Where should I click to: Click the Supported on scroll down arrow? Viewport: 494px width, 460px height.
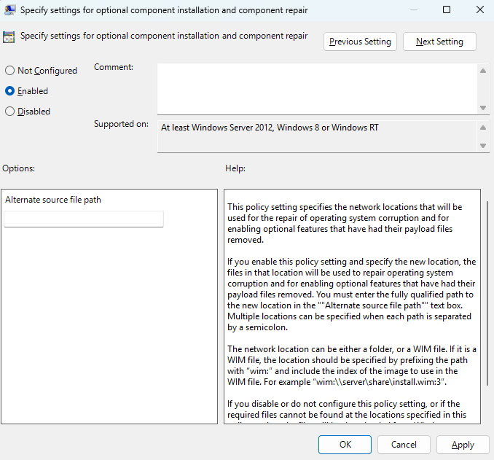pos(482,146)
